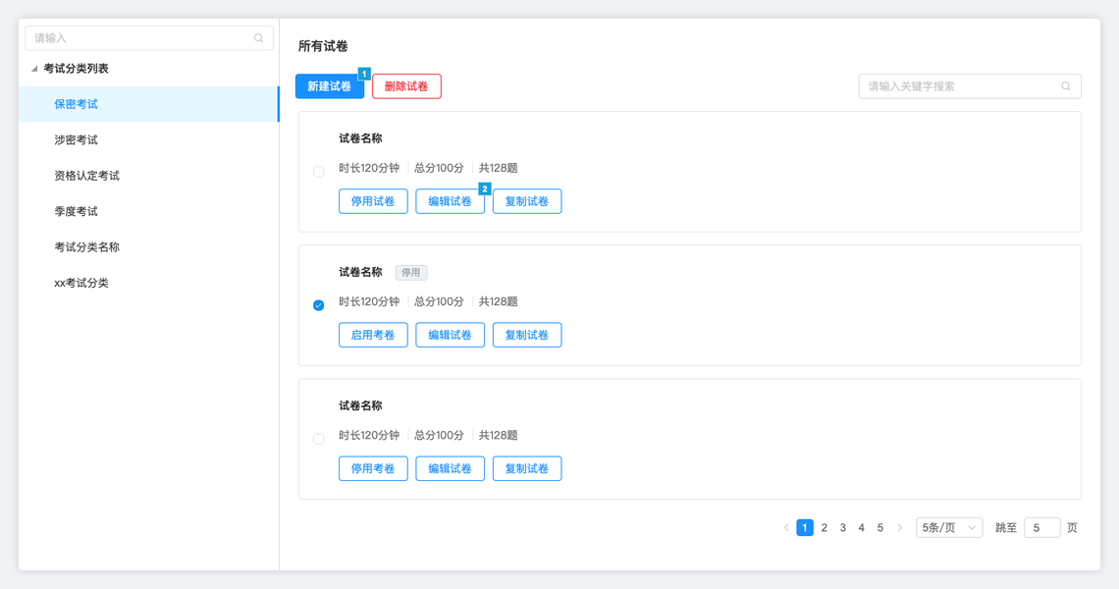Viewport: 1119px width, 589px height.
Task: Go to page 3 in pagination
Action: [842, 528]
